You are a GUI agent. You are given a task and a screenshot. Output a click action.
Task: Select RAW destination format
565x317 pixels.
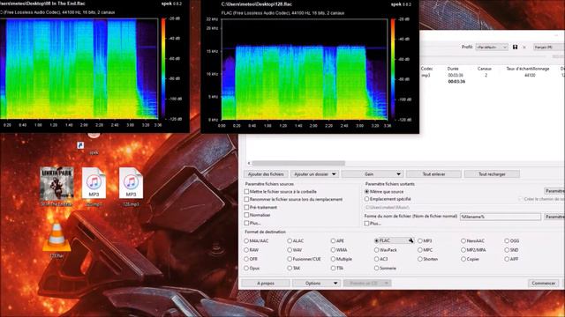(x=246, y=250)
